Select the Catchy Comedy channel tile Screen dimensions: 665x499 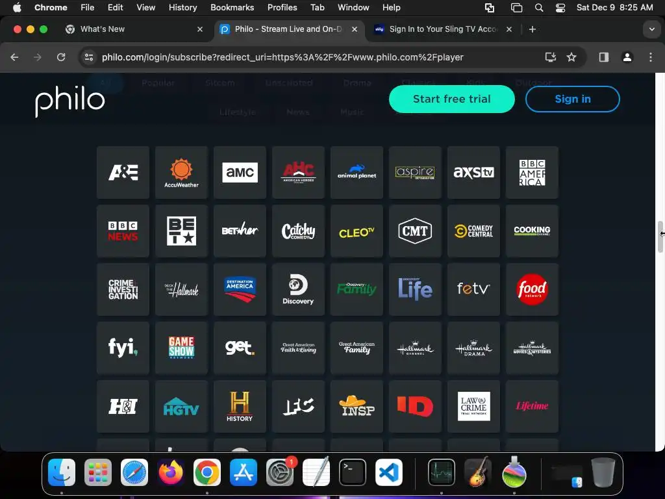[299, 231]
